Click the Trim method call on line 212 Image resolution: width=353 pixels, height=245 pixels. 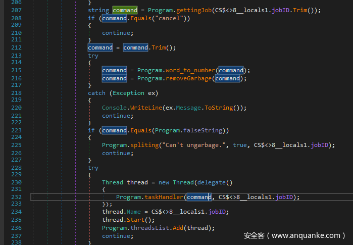point(158,47)
